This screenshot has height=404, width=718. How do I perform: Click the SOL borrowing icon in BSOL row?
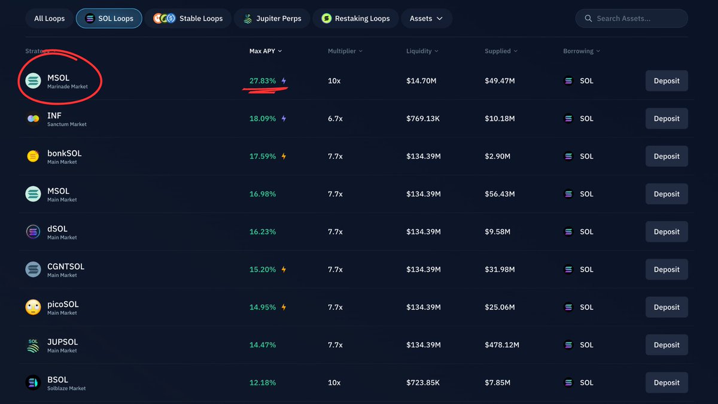[x=568, y=382]
